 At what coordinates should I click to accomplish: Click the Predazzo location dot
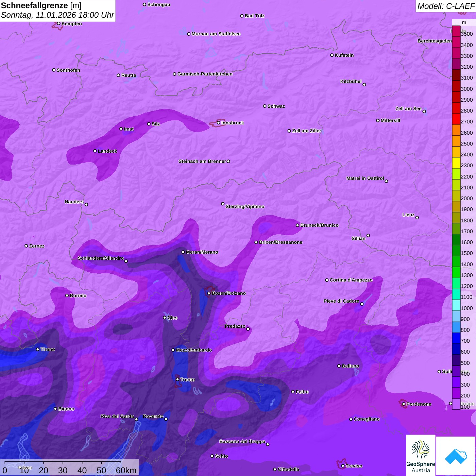[x=248, y=329]
